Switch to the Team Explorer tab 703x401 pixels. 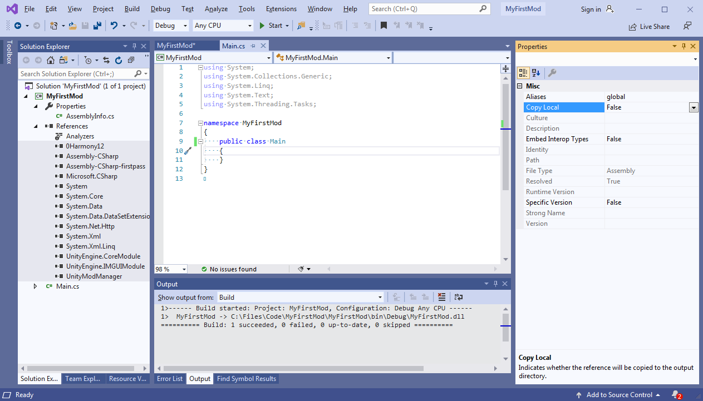point(82,379)
